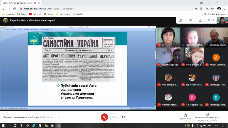Toggle the camera on/off button
This screenshot has height=128, width=228.
point(124,117)
